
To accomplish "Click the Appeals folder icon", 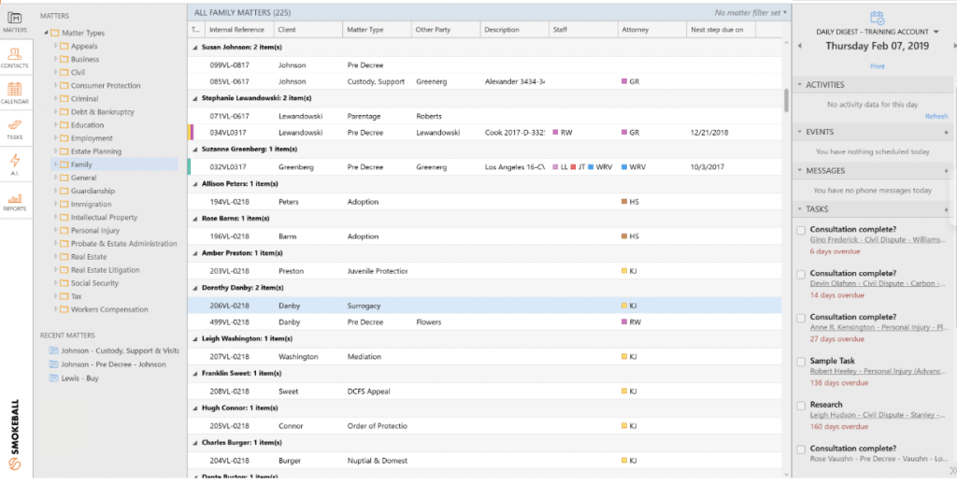I will pyautogui.click(x=64, y=47).
